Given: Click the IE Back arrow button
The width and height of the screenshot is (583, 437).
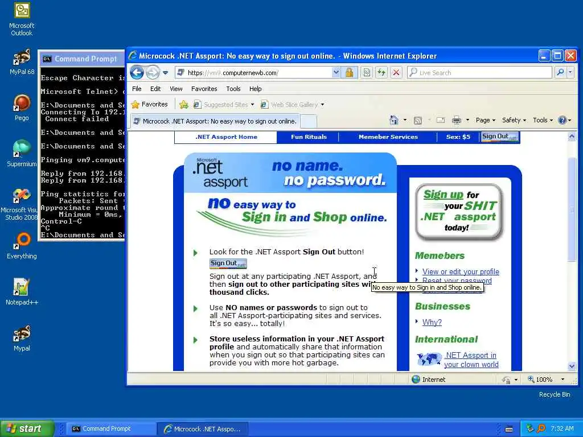Looking at the screenshot, I should pos(137,72).
